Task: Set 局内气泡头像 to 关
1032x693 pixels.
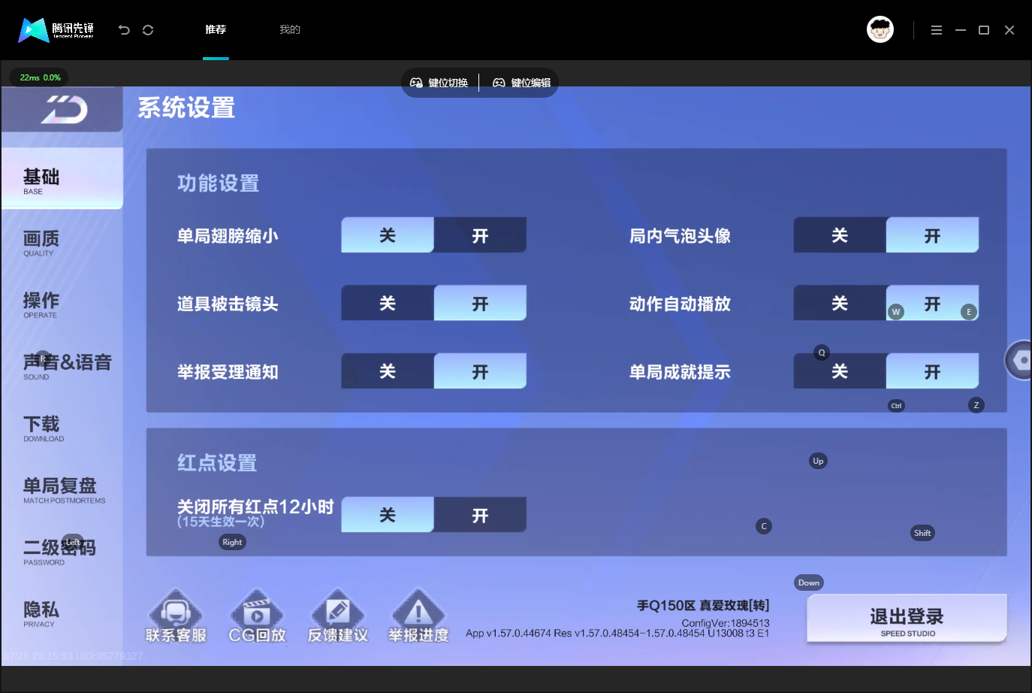Action: tap(840, 235)
